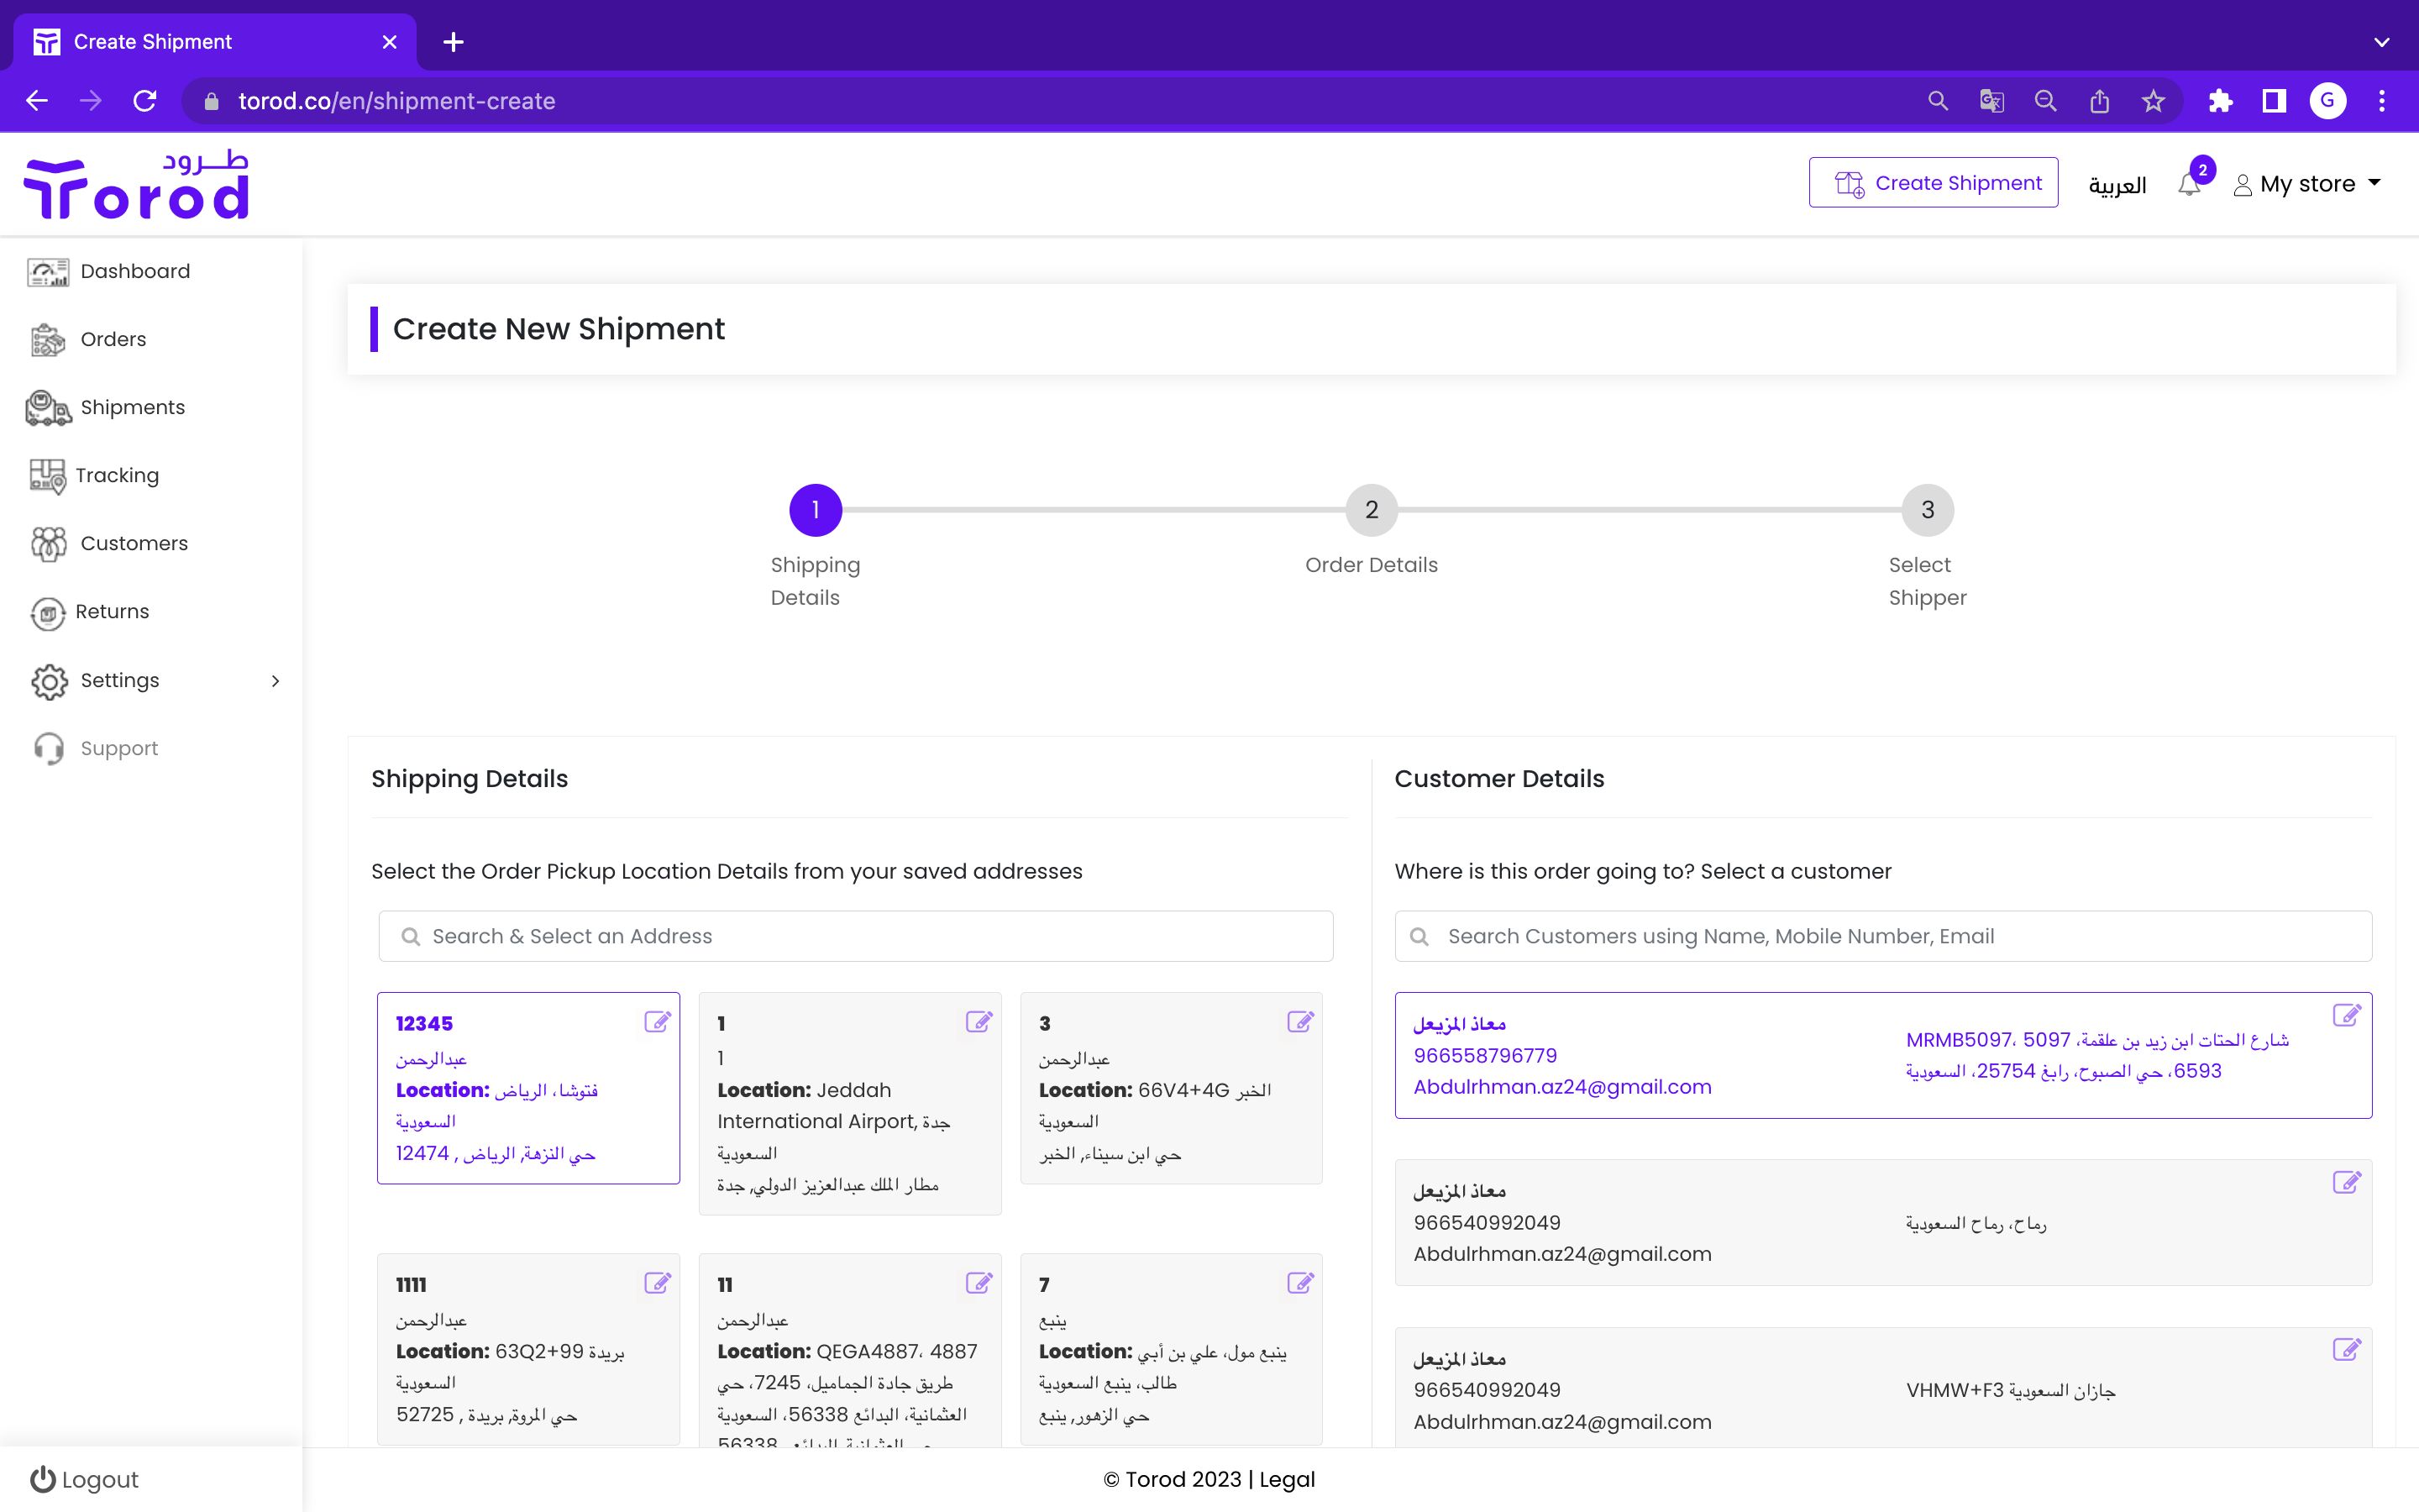Edit the saved address 3
This screenshot has width=2419, height=1512.
pyautogui.click(x=1299, y=1022)
